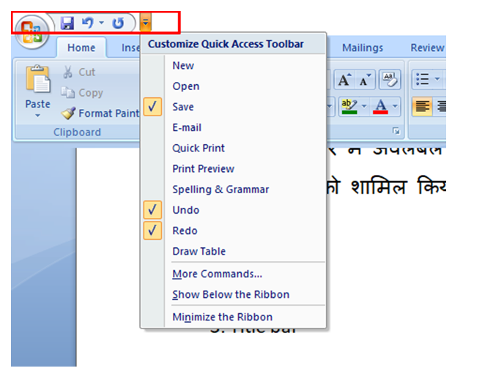The height and width of the screenshot is (379, 485).
Task: Click the Redo icon in Quick Access
Action: click(118, 23)
